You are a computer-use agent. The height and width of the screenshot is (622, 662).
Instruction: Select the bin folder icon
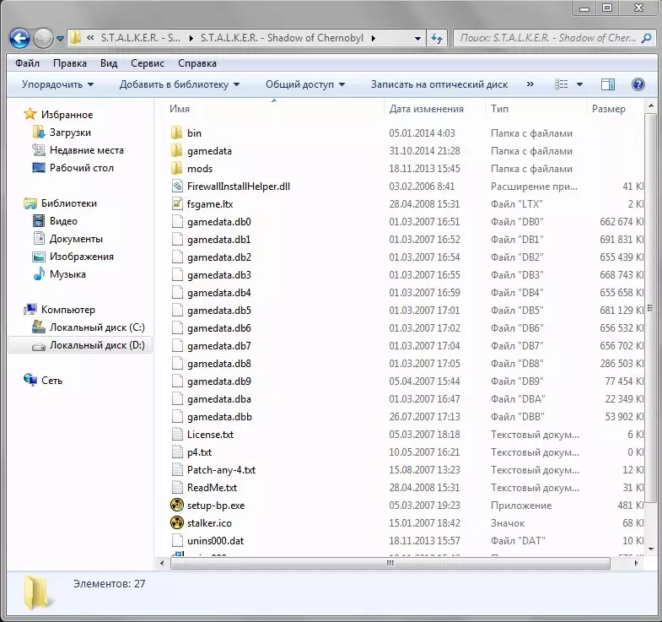pos(176,133)
